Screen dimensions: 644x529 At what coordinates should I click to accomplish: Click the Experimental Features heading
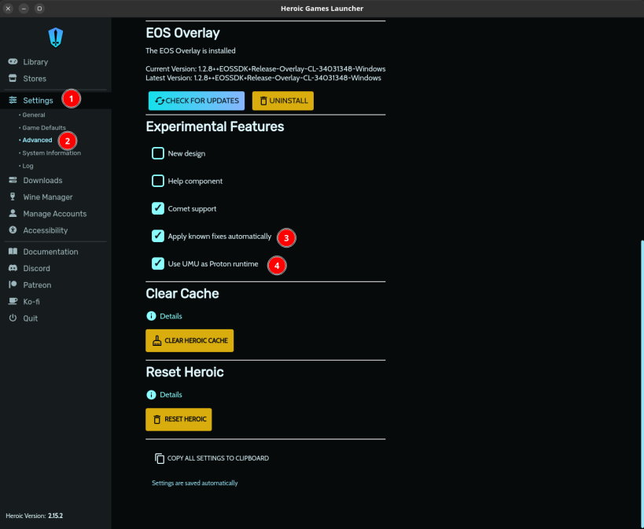click(x=215, y=127)
